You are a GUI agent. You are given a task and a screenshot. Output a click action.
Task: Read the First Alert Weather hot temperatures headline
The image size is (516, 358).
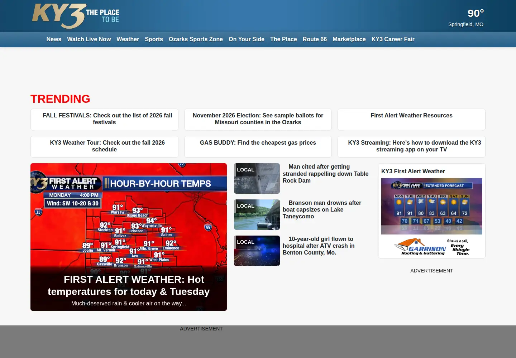[x=129, y=286]
